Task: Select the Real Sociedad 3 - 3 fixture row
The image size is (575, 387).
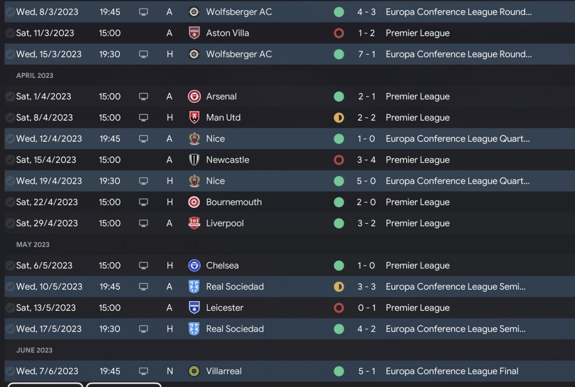Action: [270, 287]
